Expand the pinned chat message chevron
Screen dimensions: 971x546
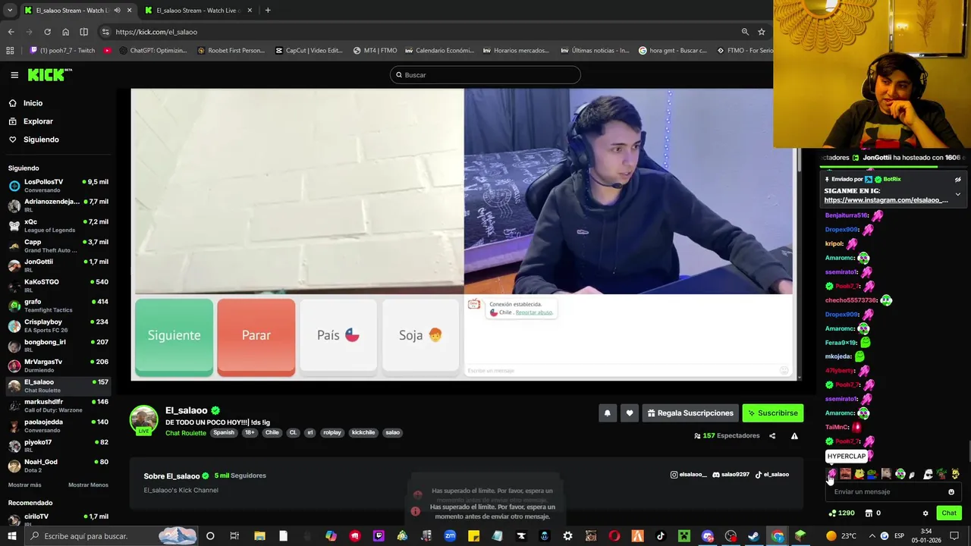[x=957, y=195]
